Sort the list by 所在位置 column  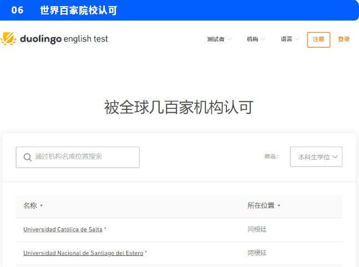point(261,205)
